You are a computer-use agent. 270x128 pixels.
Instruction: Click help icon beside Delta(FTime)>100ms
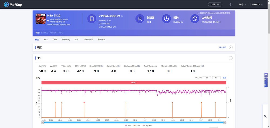coord(203,66)
